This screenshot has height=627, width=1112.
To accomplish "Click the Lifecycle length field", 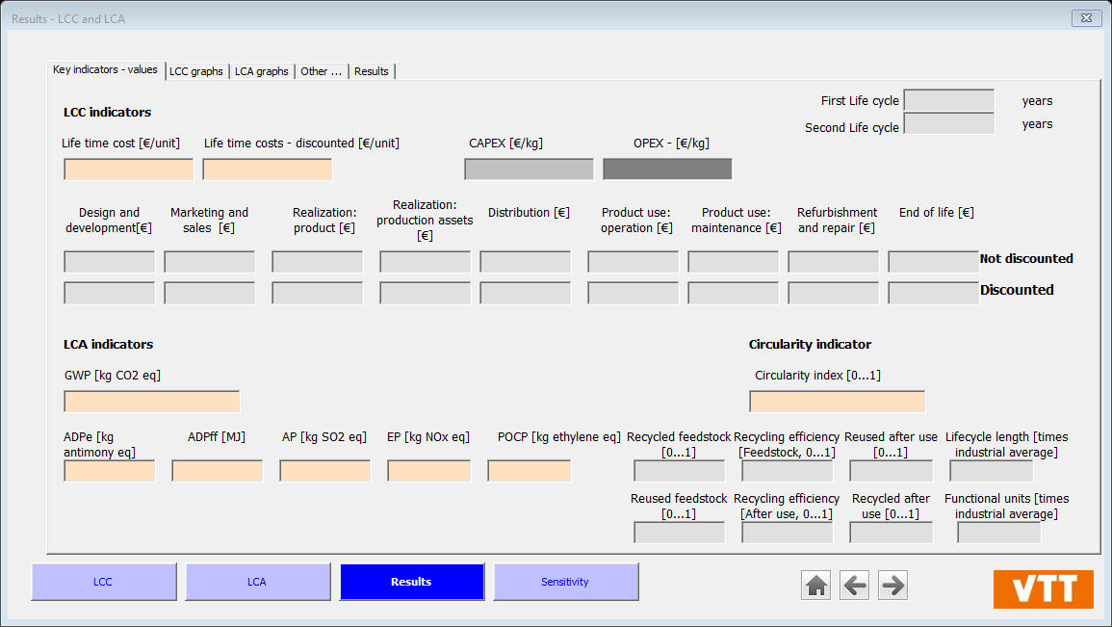I will [992, 471].
